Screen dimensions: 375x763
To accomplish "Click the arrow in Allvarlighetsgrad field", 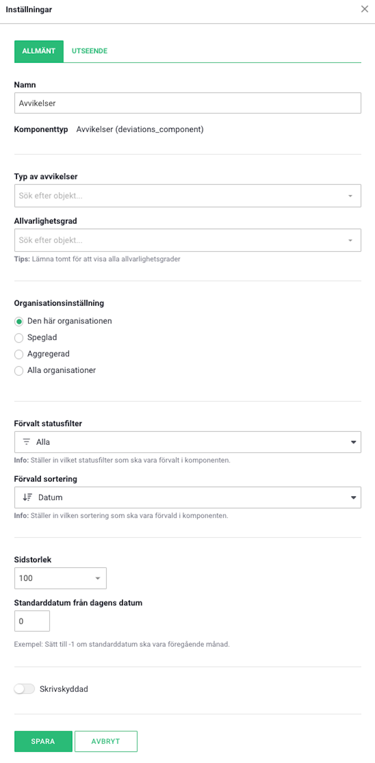I will click(x=350, y=240).
